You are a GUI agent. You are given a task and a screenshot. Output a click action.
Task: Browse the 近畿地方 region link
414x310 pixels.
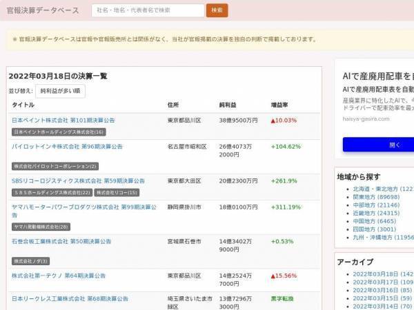click(x=376, y=214)
